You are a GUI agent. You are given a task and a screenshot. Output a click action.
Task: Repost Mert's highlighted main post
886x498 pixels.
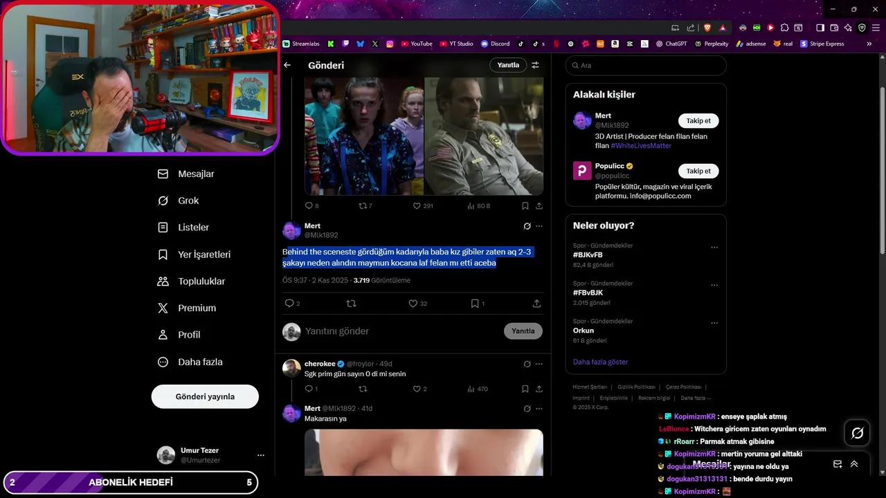351,304
